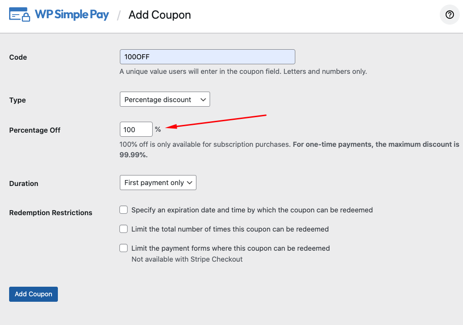
Task: Toggle the limit payment forms checkbox
Action: [123, 248]
